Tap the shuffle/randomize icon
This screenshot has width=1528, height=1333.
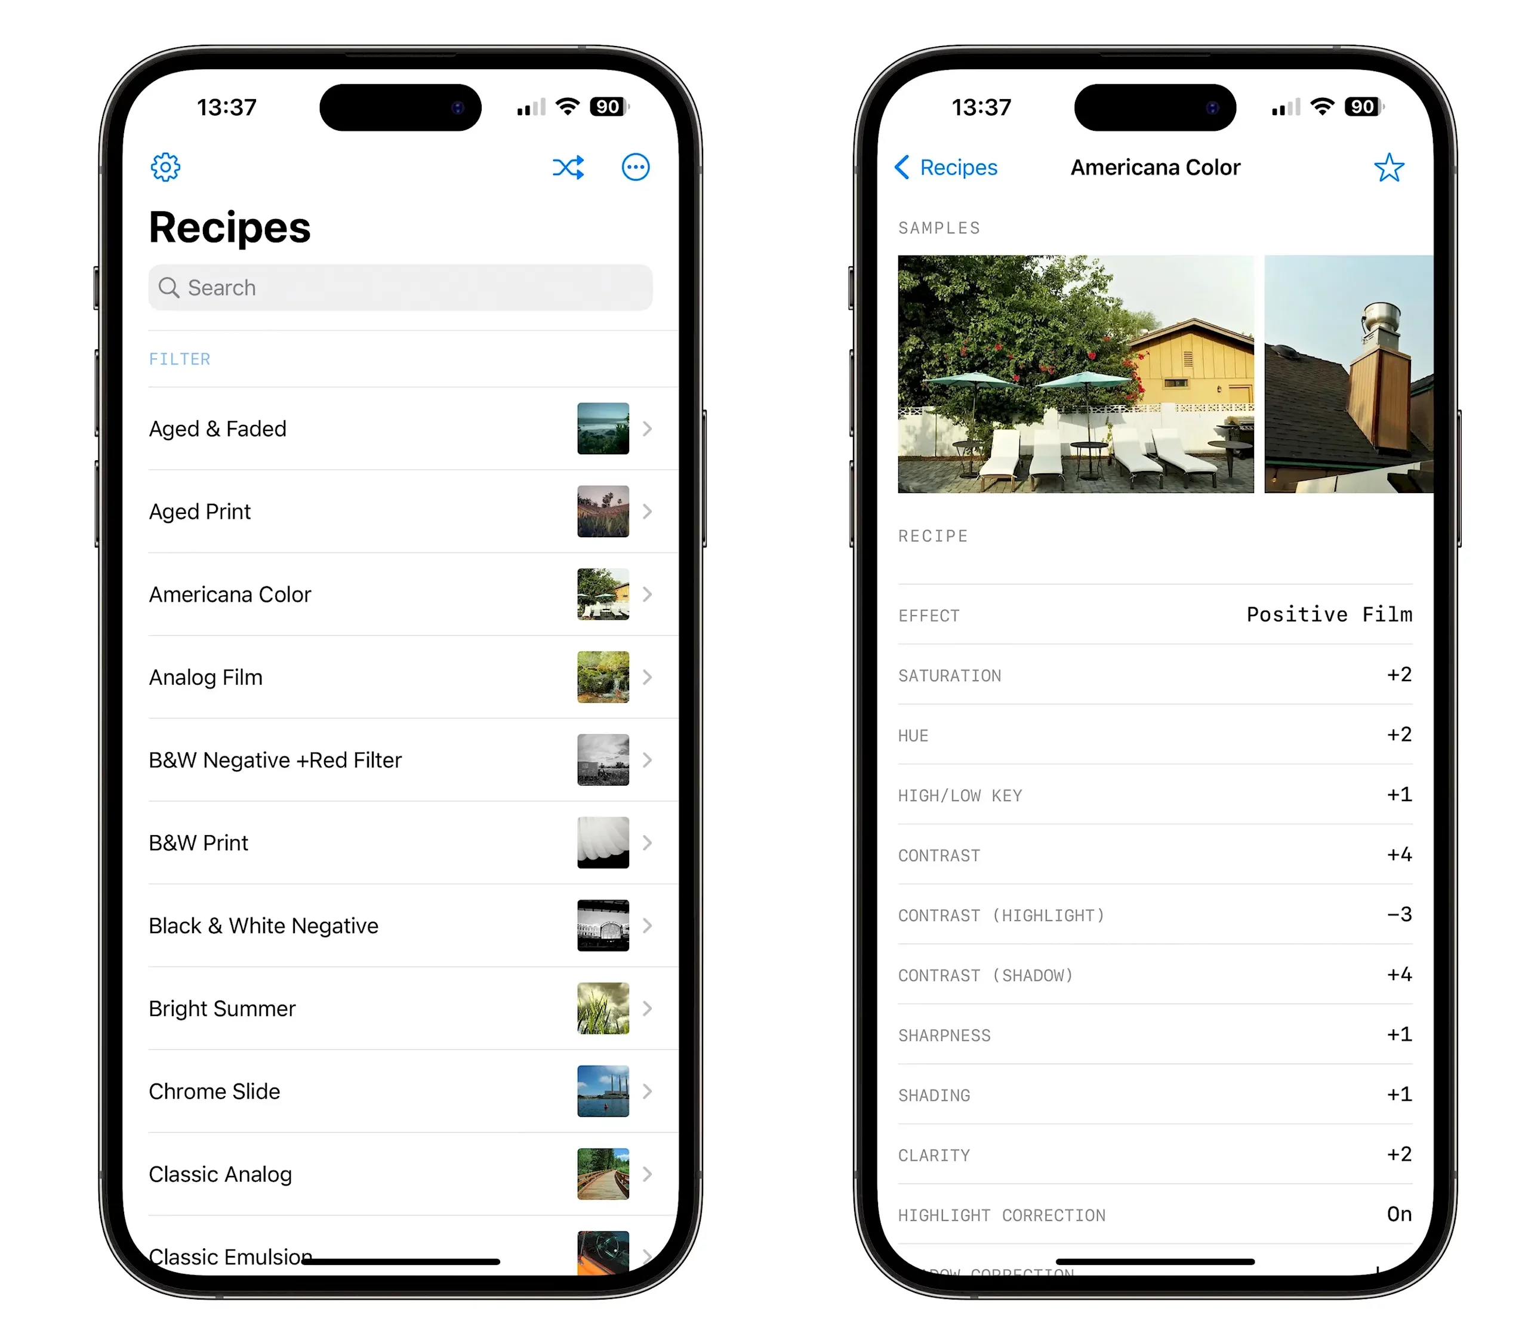[x=568, y=167]
